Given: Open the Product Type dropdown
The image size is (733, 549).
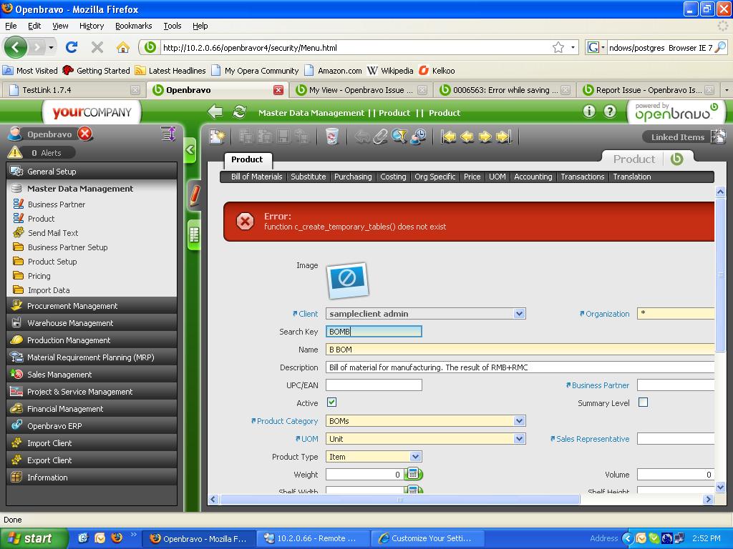Looking at the screenshot, I should tap(415, 457).
